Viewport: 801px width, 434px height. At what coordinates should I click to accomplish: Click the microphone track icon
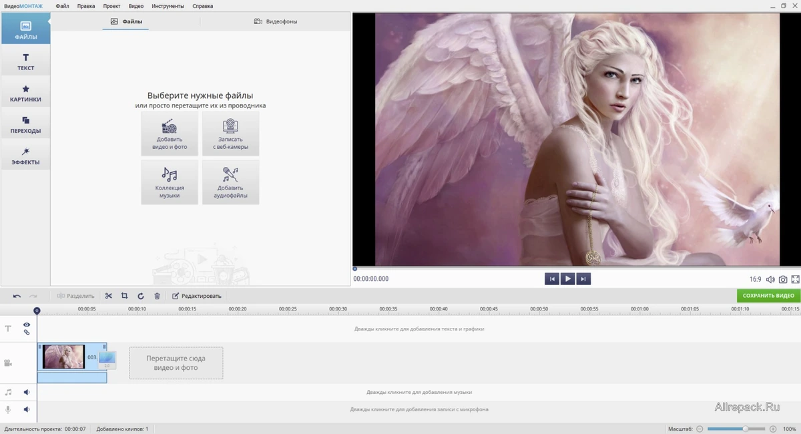coord(8,409)
